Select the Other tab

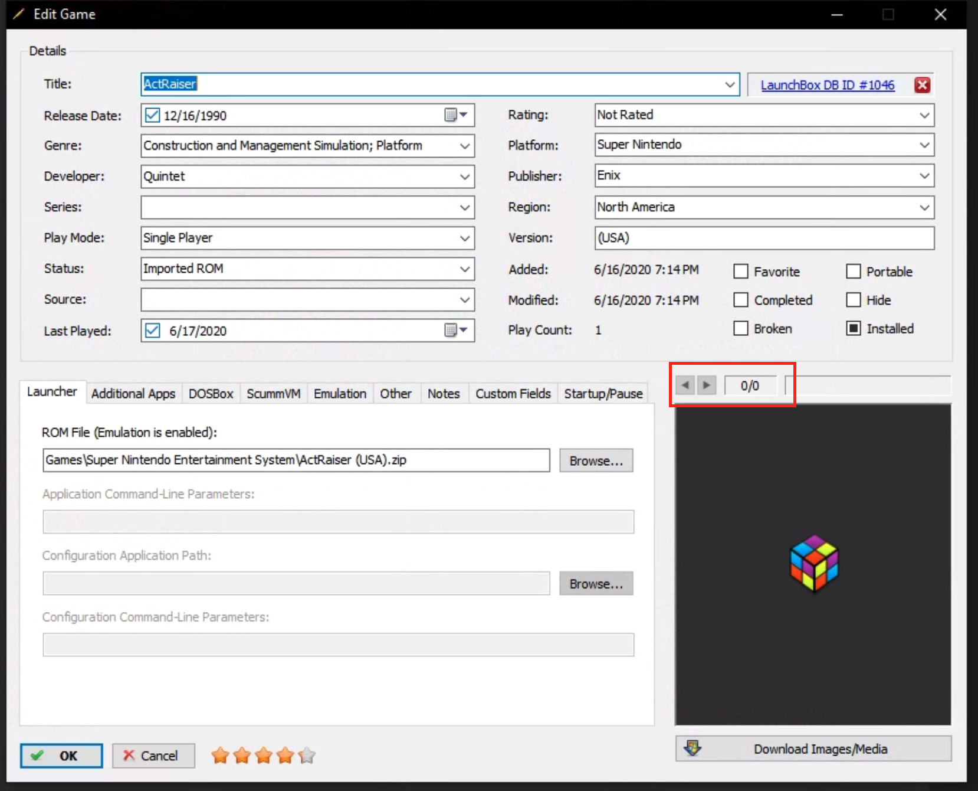click(396, 394)
